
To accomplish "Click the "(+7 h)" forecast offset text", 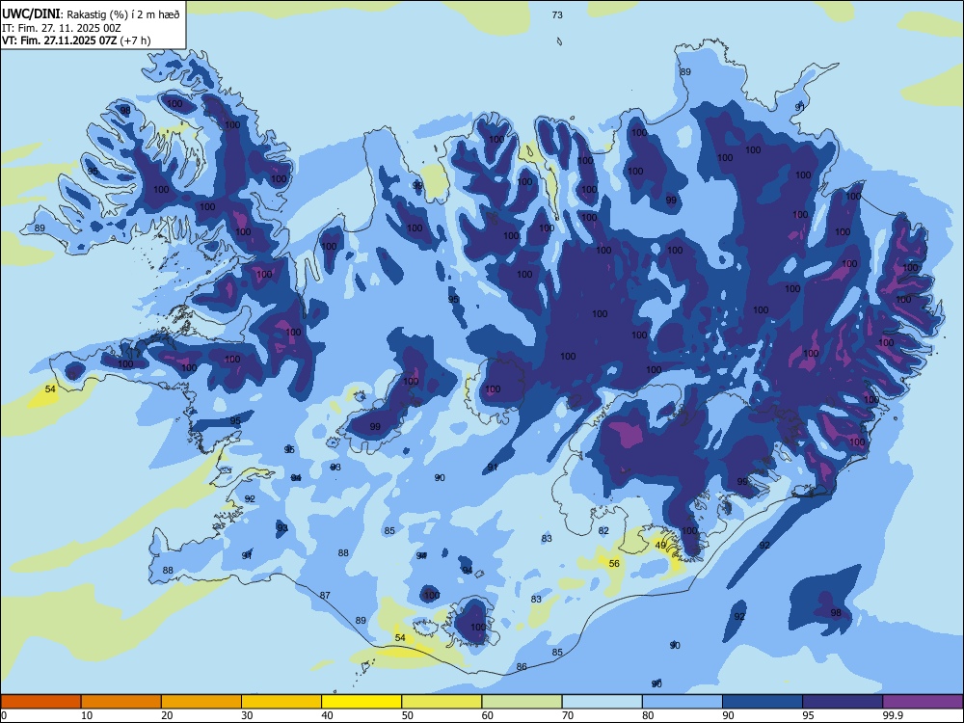I will coord(135,41).
